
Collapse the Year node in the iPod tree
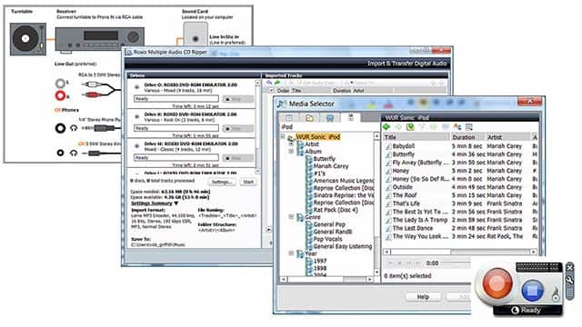click(x=291, y=253)
